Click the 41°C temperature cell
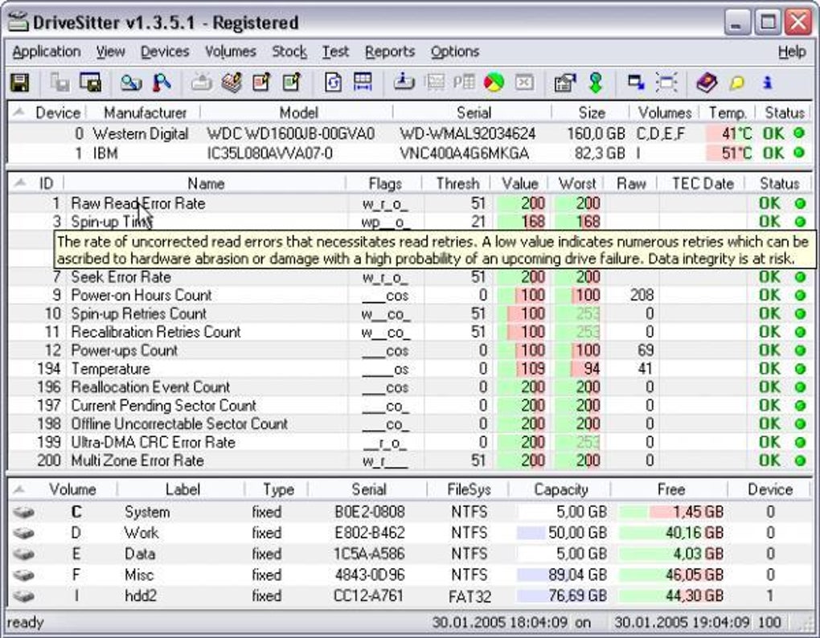The height and width of the screenshot is (638, 820). [730, 133]
